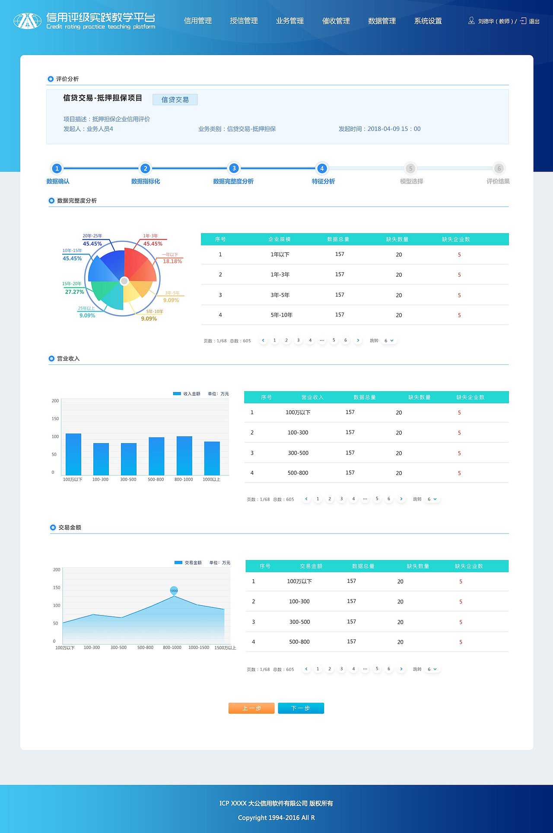Click the 退出 logout link
Screen dimensions: 553x833
tap(534, 21)
